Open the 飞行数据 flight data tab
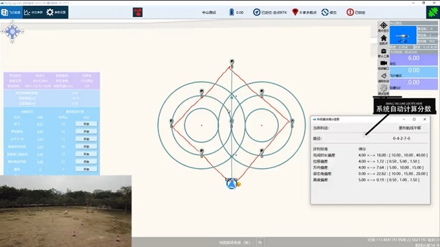This screenshot has width=440, height=247. point(11,12)
